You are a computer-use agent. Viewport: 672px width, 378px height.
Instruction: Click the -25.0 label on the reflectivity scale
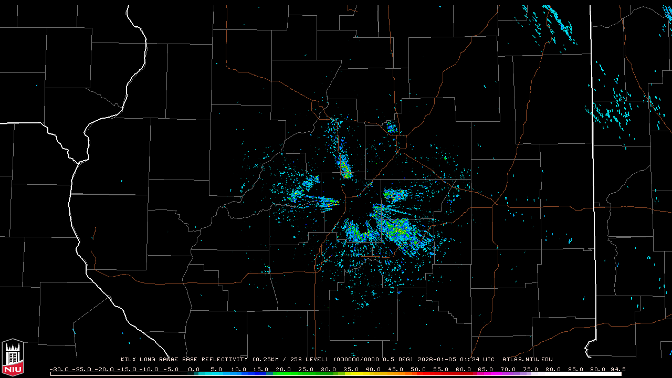pyautogui.click(x=81, y=369)
